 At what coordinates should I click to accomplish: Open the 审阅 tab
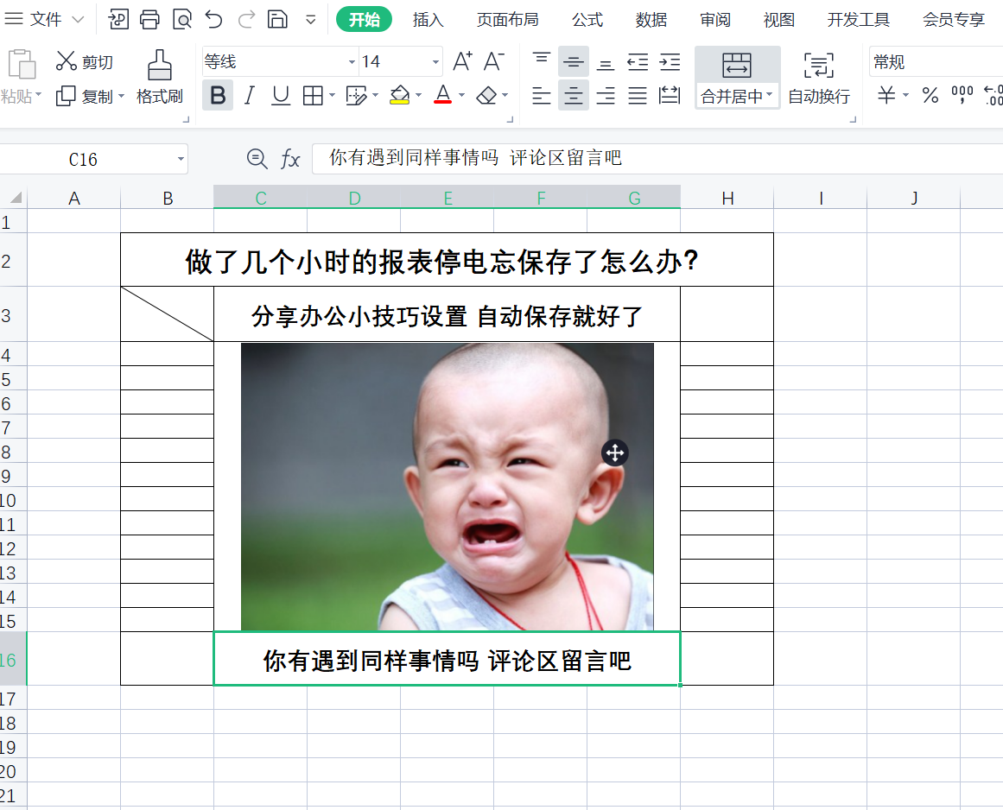tap(715, 20)
